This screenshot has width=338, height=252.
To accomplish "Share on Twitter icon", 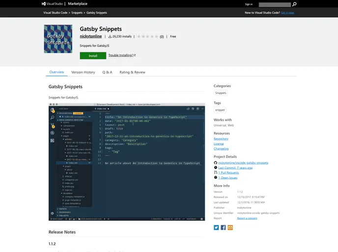I will pyautogui.click(x=216, y=227).
